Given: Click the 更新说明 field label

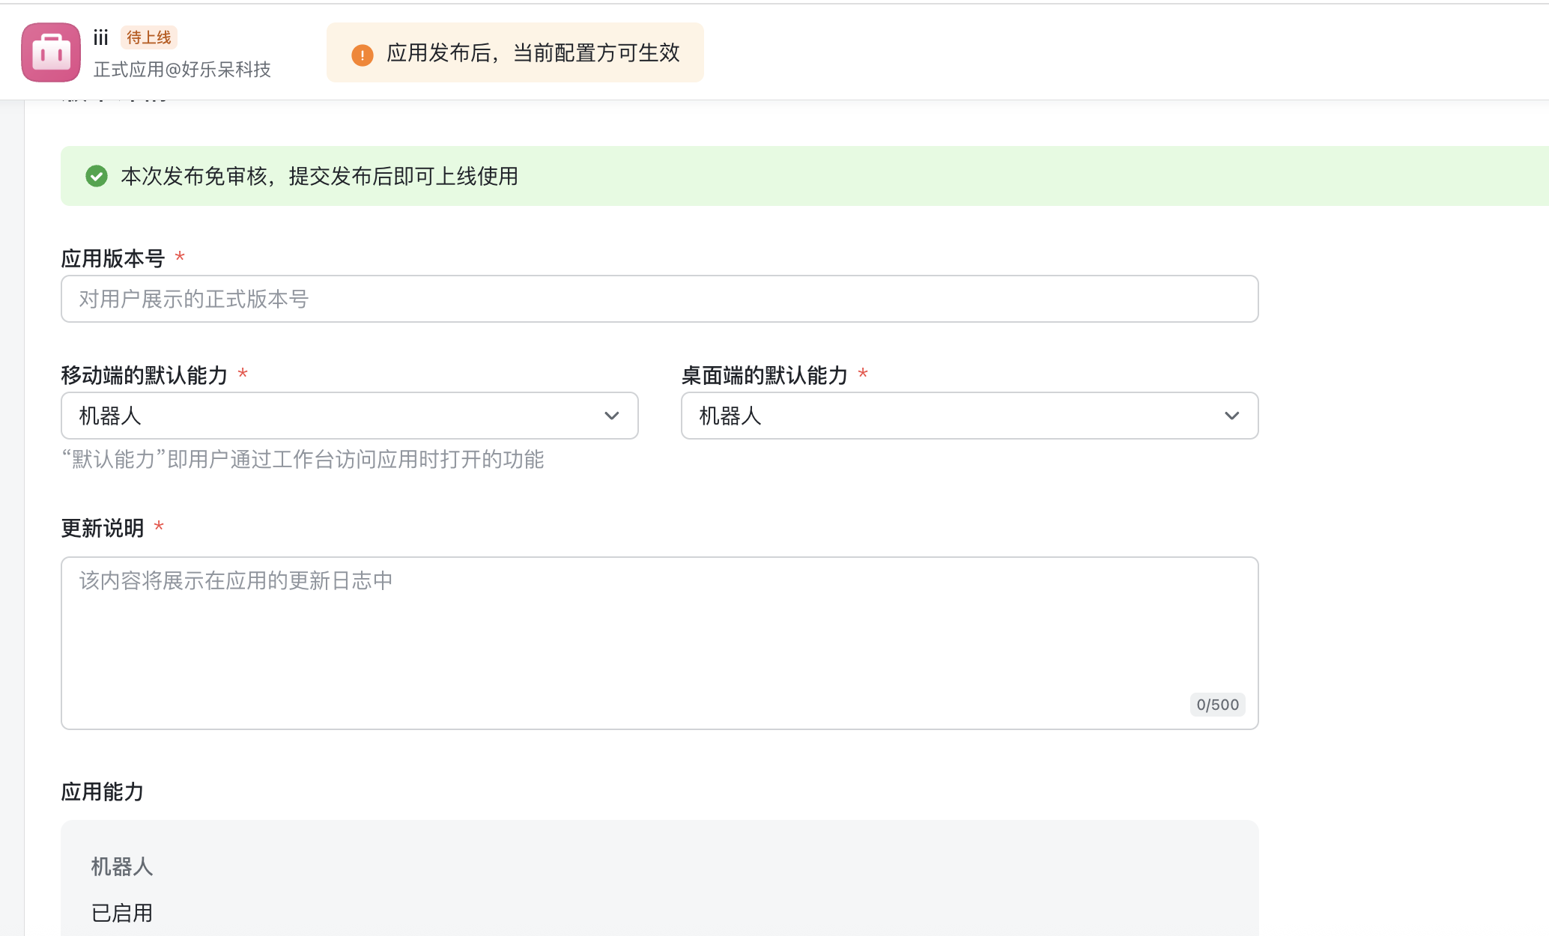Looking at the screenshot, I should click(x=103, y=528).
